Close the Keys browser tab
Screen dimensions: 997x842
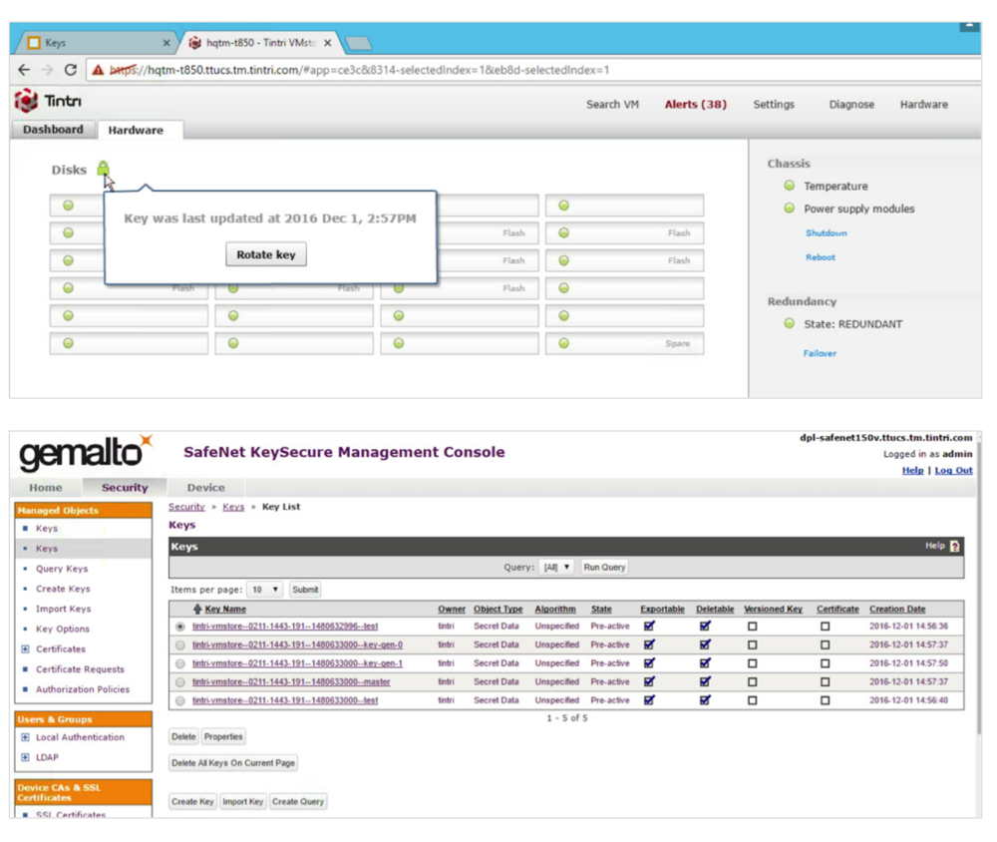coord(166,43)
